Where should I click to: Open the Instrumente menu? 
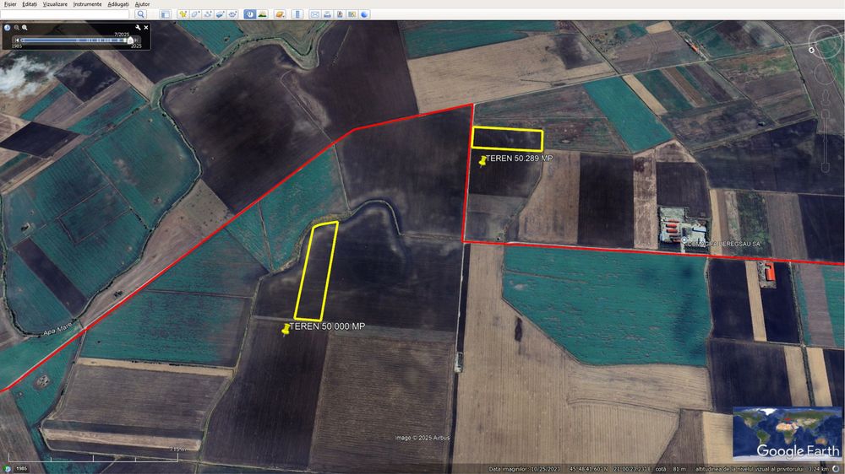tap(87, 4)
